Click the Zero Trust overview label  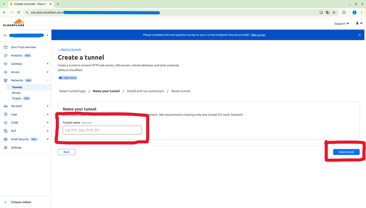pyautogui.click(x=23, y=47)
